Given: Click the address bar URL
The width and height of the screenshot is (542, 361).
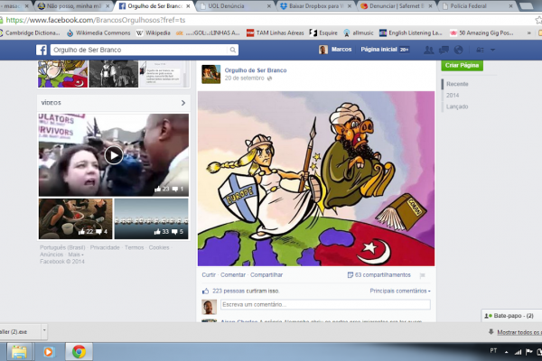Looking at the screenshot, I should 96,20.
